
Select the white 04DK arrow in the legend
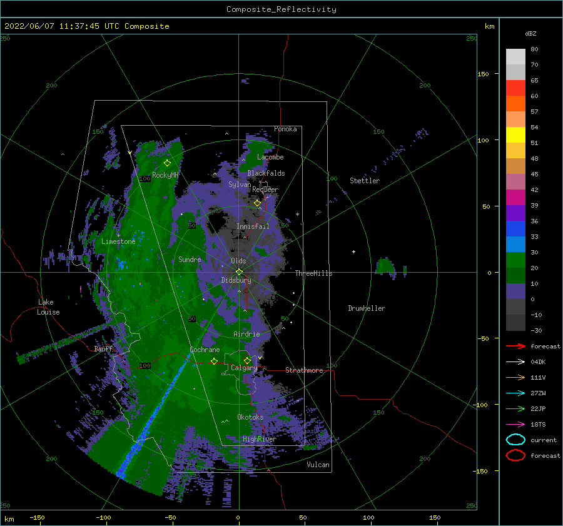pyautogui.click(x=515, y=362)
